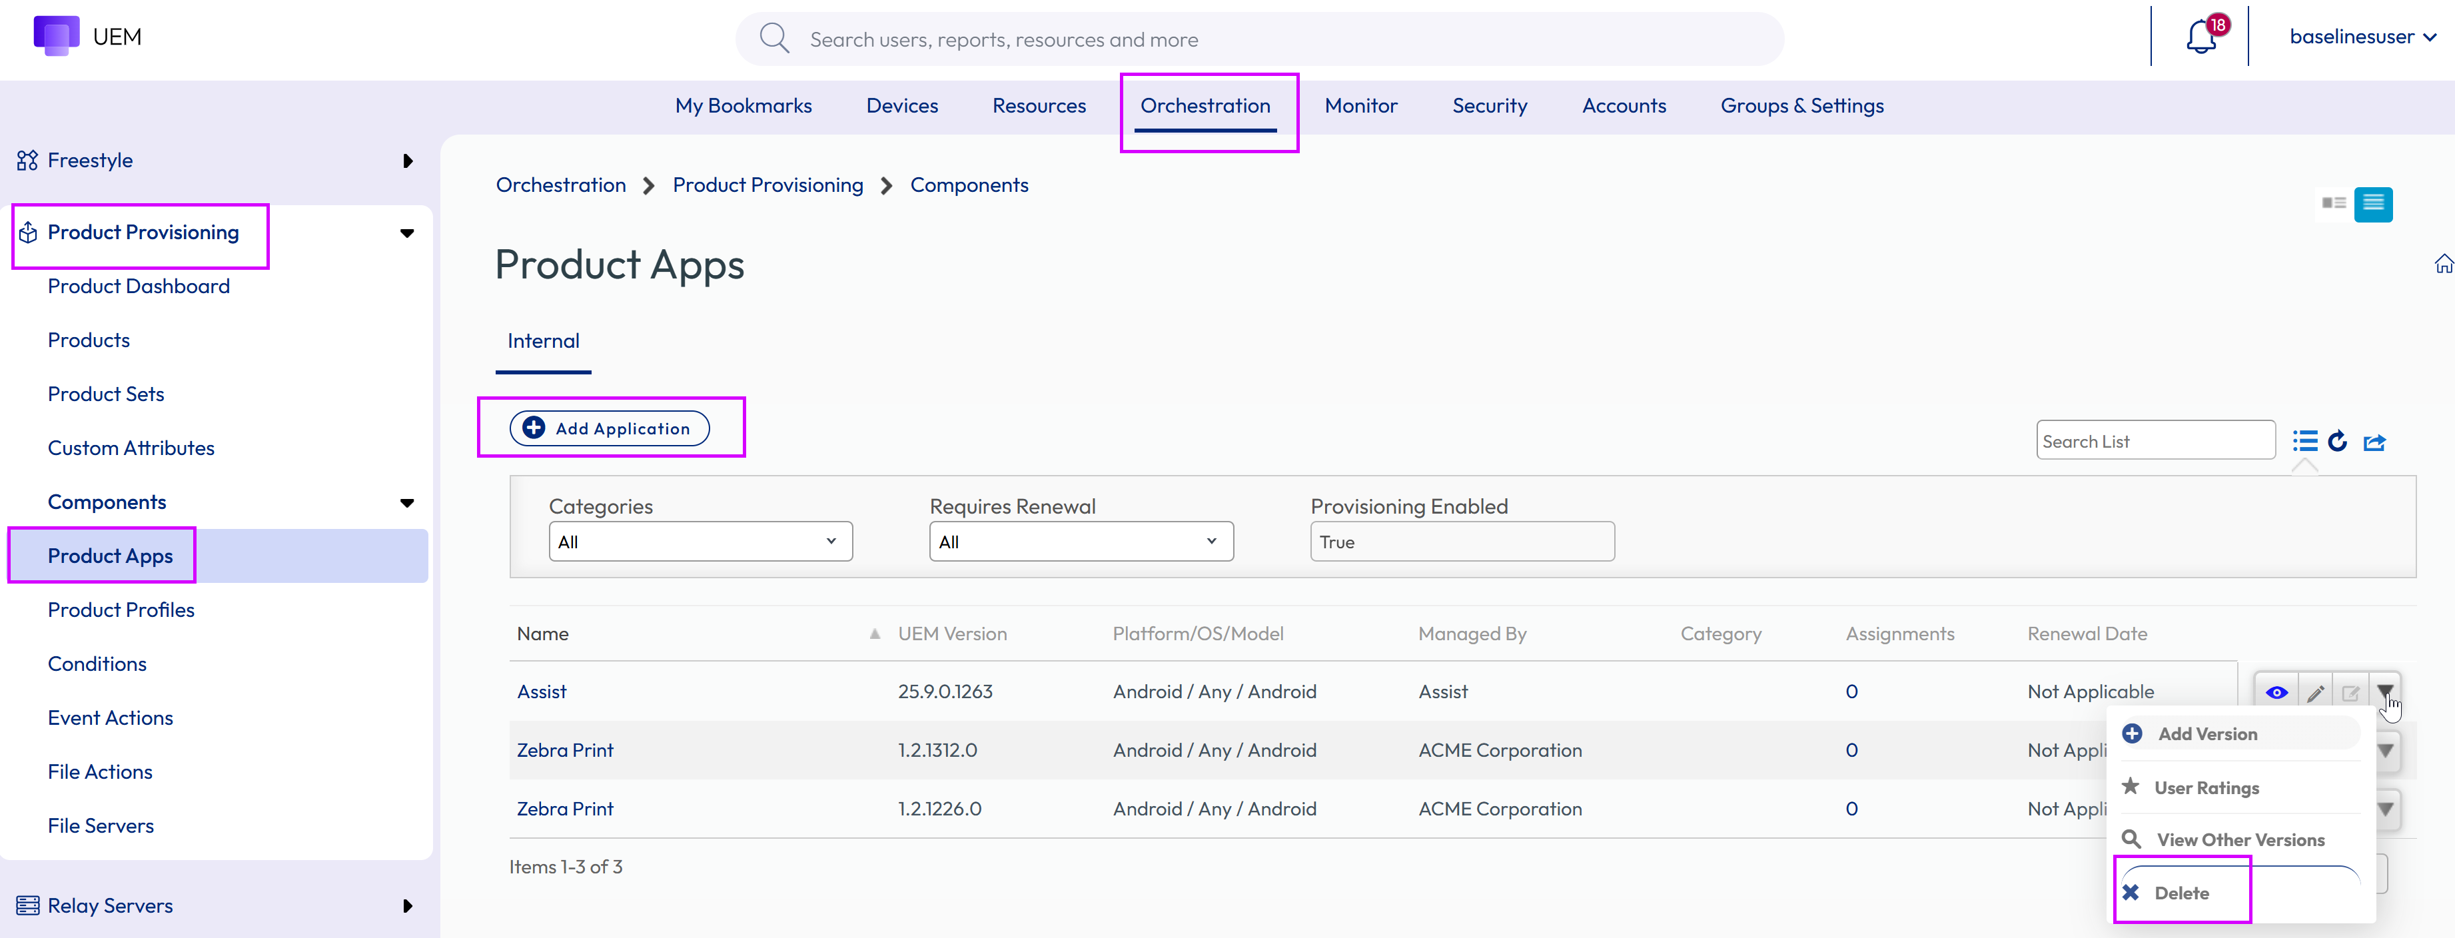Screen dimensions: 2455x938
Task: Go to the Devices tab
Action: 901,106
